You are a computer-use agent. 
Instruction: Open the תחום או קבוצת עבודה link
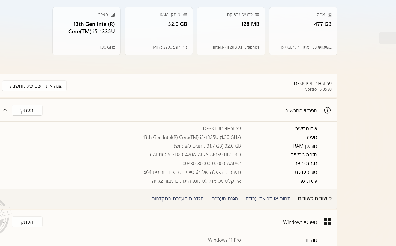(268, 199)
